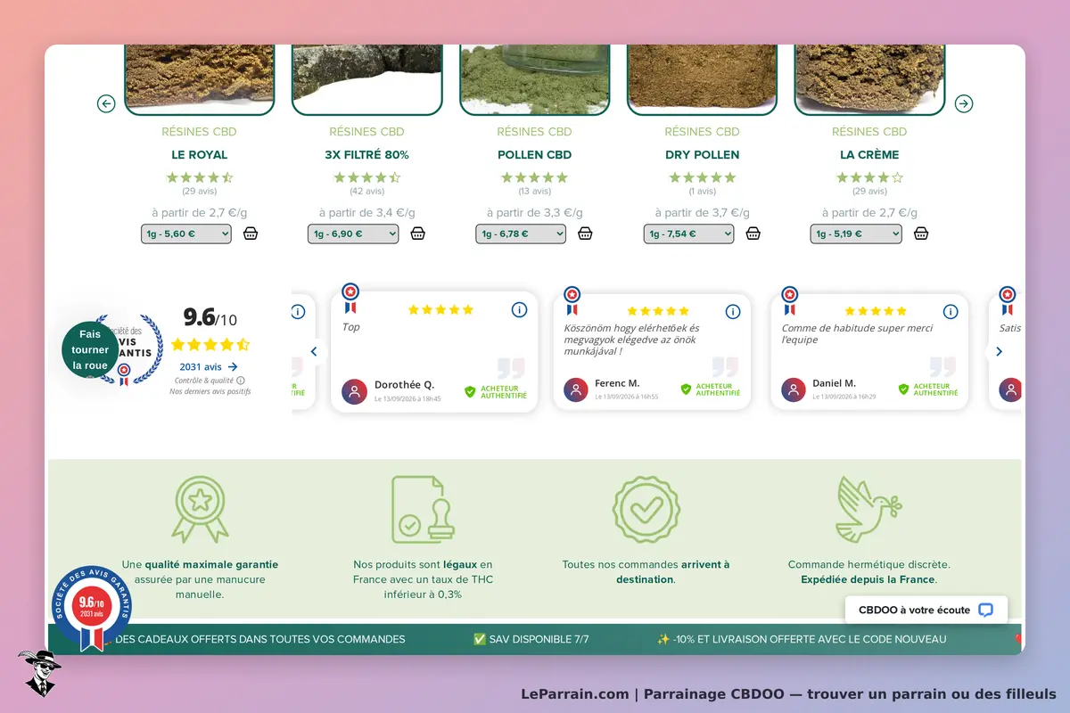Open LE ROYAL product title

[199, 154]
